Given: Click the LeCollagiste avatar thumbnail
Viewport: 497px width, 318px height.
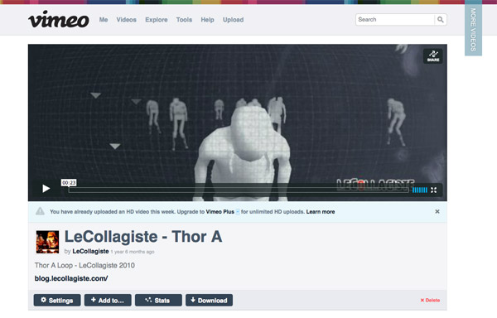Looking at the screenshot, I should (x=47, y=242).
